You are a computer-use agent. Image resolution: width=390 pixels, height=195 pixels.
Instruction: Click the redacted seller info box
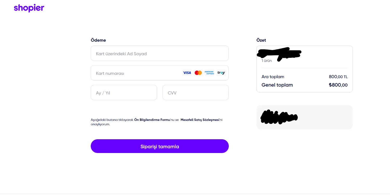tap(304, 117)
